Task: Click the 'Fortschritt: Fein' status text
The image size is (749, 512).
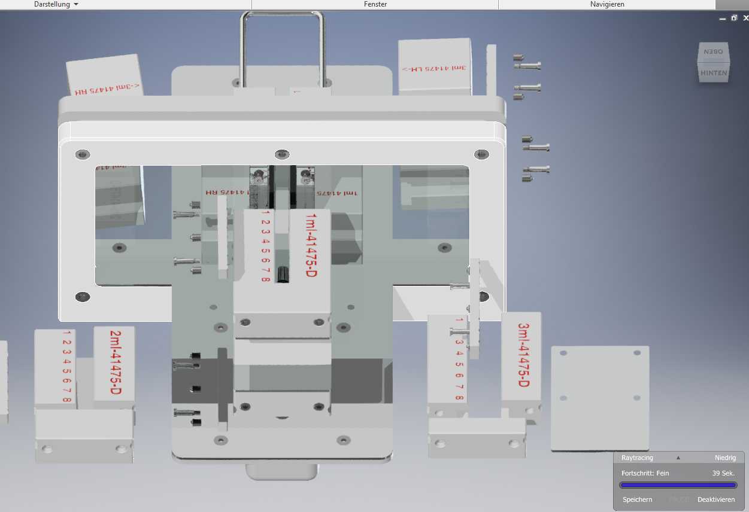Action: 645,473
